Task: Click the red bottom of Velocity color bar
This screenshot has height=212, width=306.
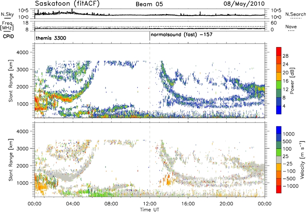Action: click(279, 189)
